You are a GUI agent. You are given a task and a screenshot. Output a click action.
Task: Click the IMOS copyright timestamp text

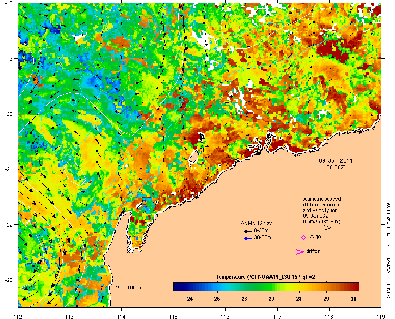(x=388, y=251)
